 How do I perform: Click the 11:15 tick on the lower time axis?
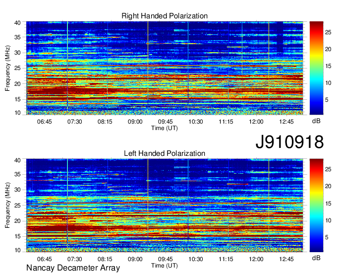tap(226, 259)
